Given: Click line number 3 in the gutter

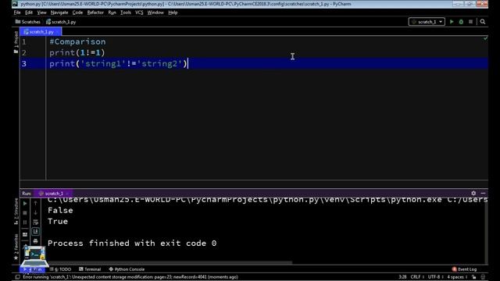Looking at the screenshot, I should (24, 64).
